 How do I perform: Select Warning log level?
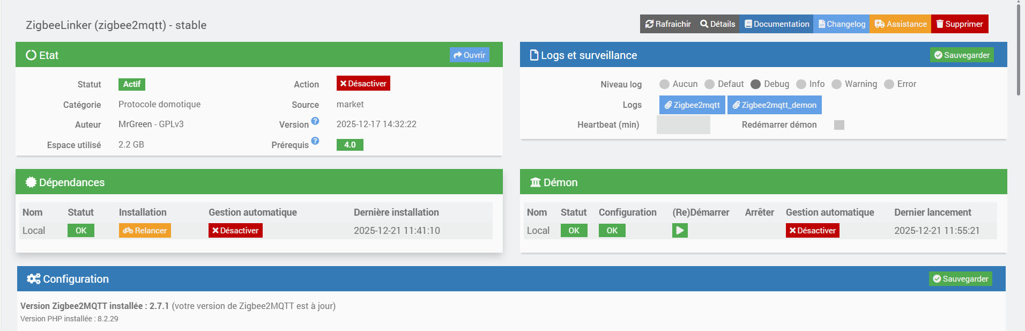coord(836,84)
